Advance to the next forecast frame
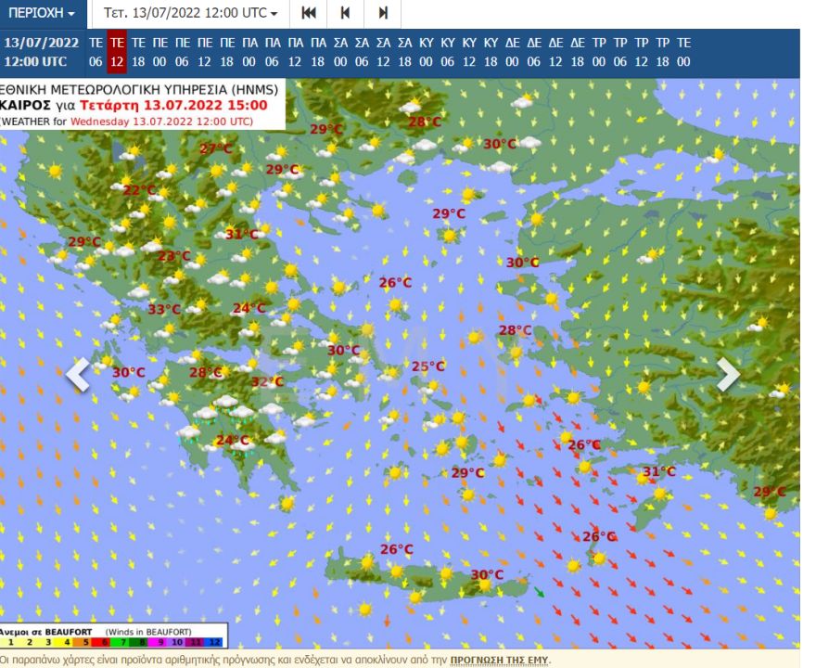 (x=382, y=14)
